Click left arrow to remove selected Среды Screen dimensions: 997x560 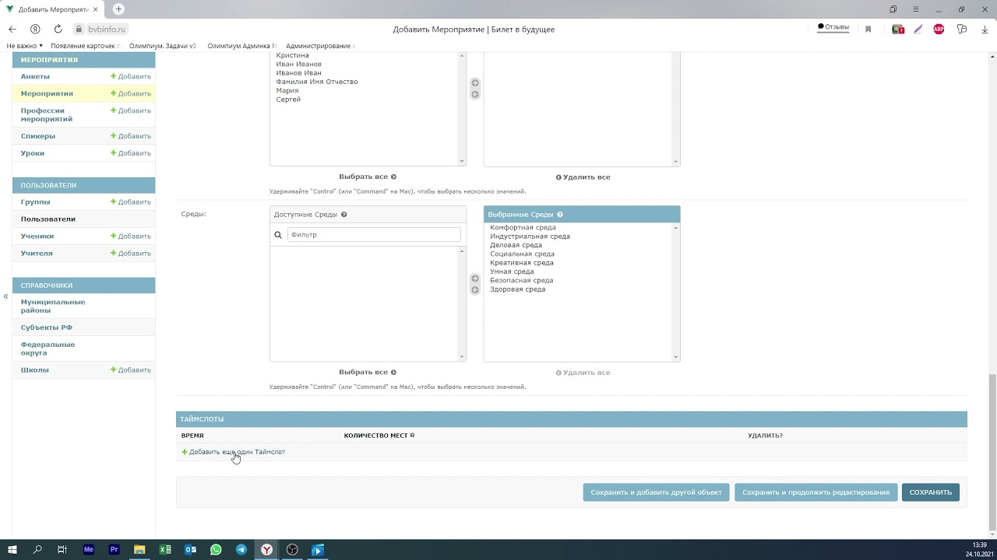click(475, 290)
